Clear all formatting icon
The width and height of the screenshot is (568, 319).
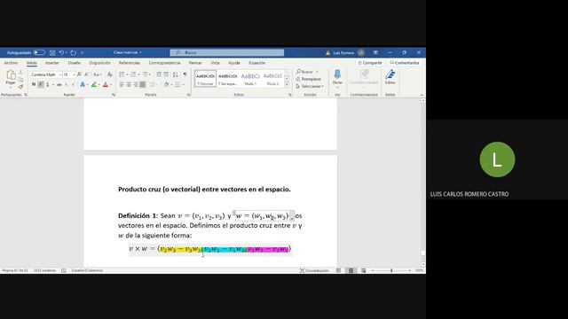(x=110, y=74)
